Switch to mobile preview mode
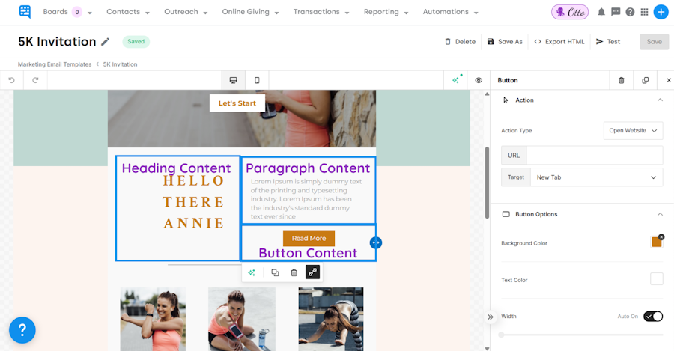Screen dimensions: 674x351 point(257,80)
